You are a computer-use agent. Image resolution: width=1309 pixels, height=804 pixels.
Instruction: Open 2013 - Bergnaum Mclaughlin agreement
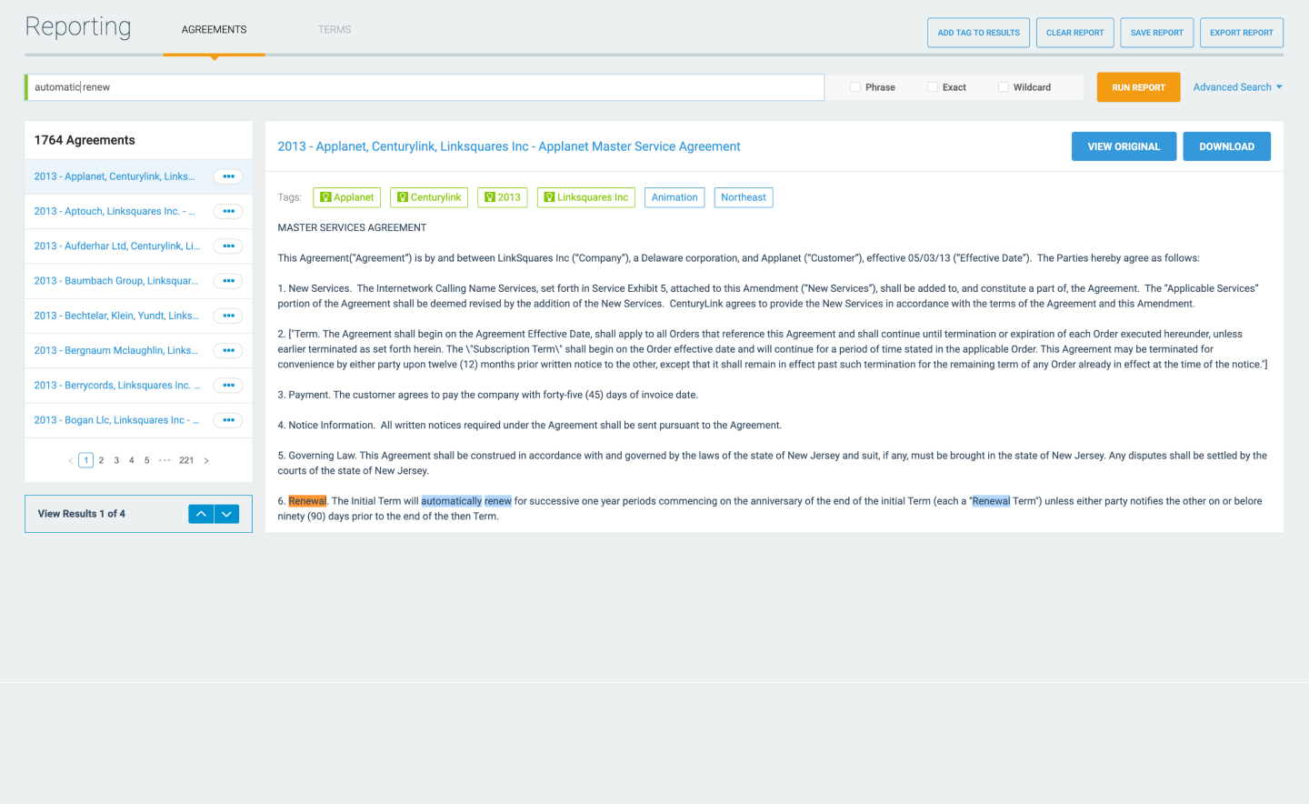[x=115, y=350]
